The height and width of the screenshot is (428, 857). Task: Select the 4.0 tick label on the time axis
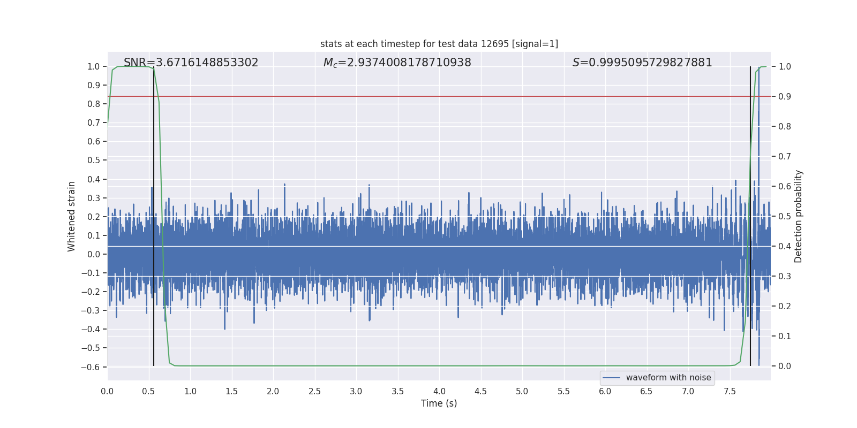439,392
